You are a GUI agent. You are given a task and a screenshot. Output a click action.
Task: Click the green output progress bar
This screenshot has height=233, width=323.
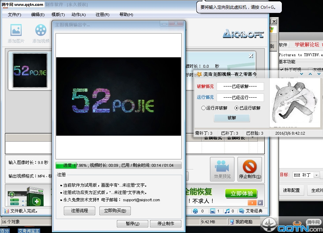pyautogui.click(x=119, y=165)
